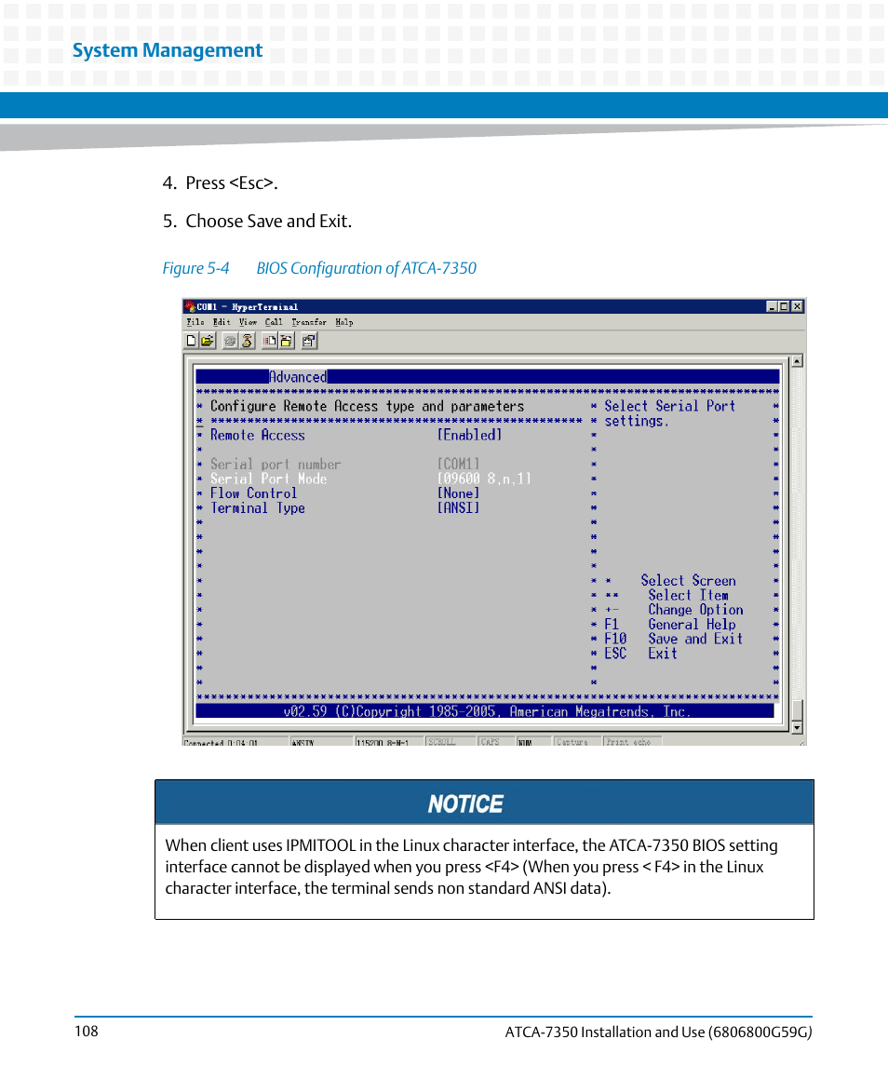This screenshot has width=888, height=1066.
Task: Click the scroll down arrow of terminal
Action: [798, 727]
